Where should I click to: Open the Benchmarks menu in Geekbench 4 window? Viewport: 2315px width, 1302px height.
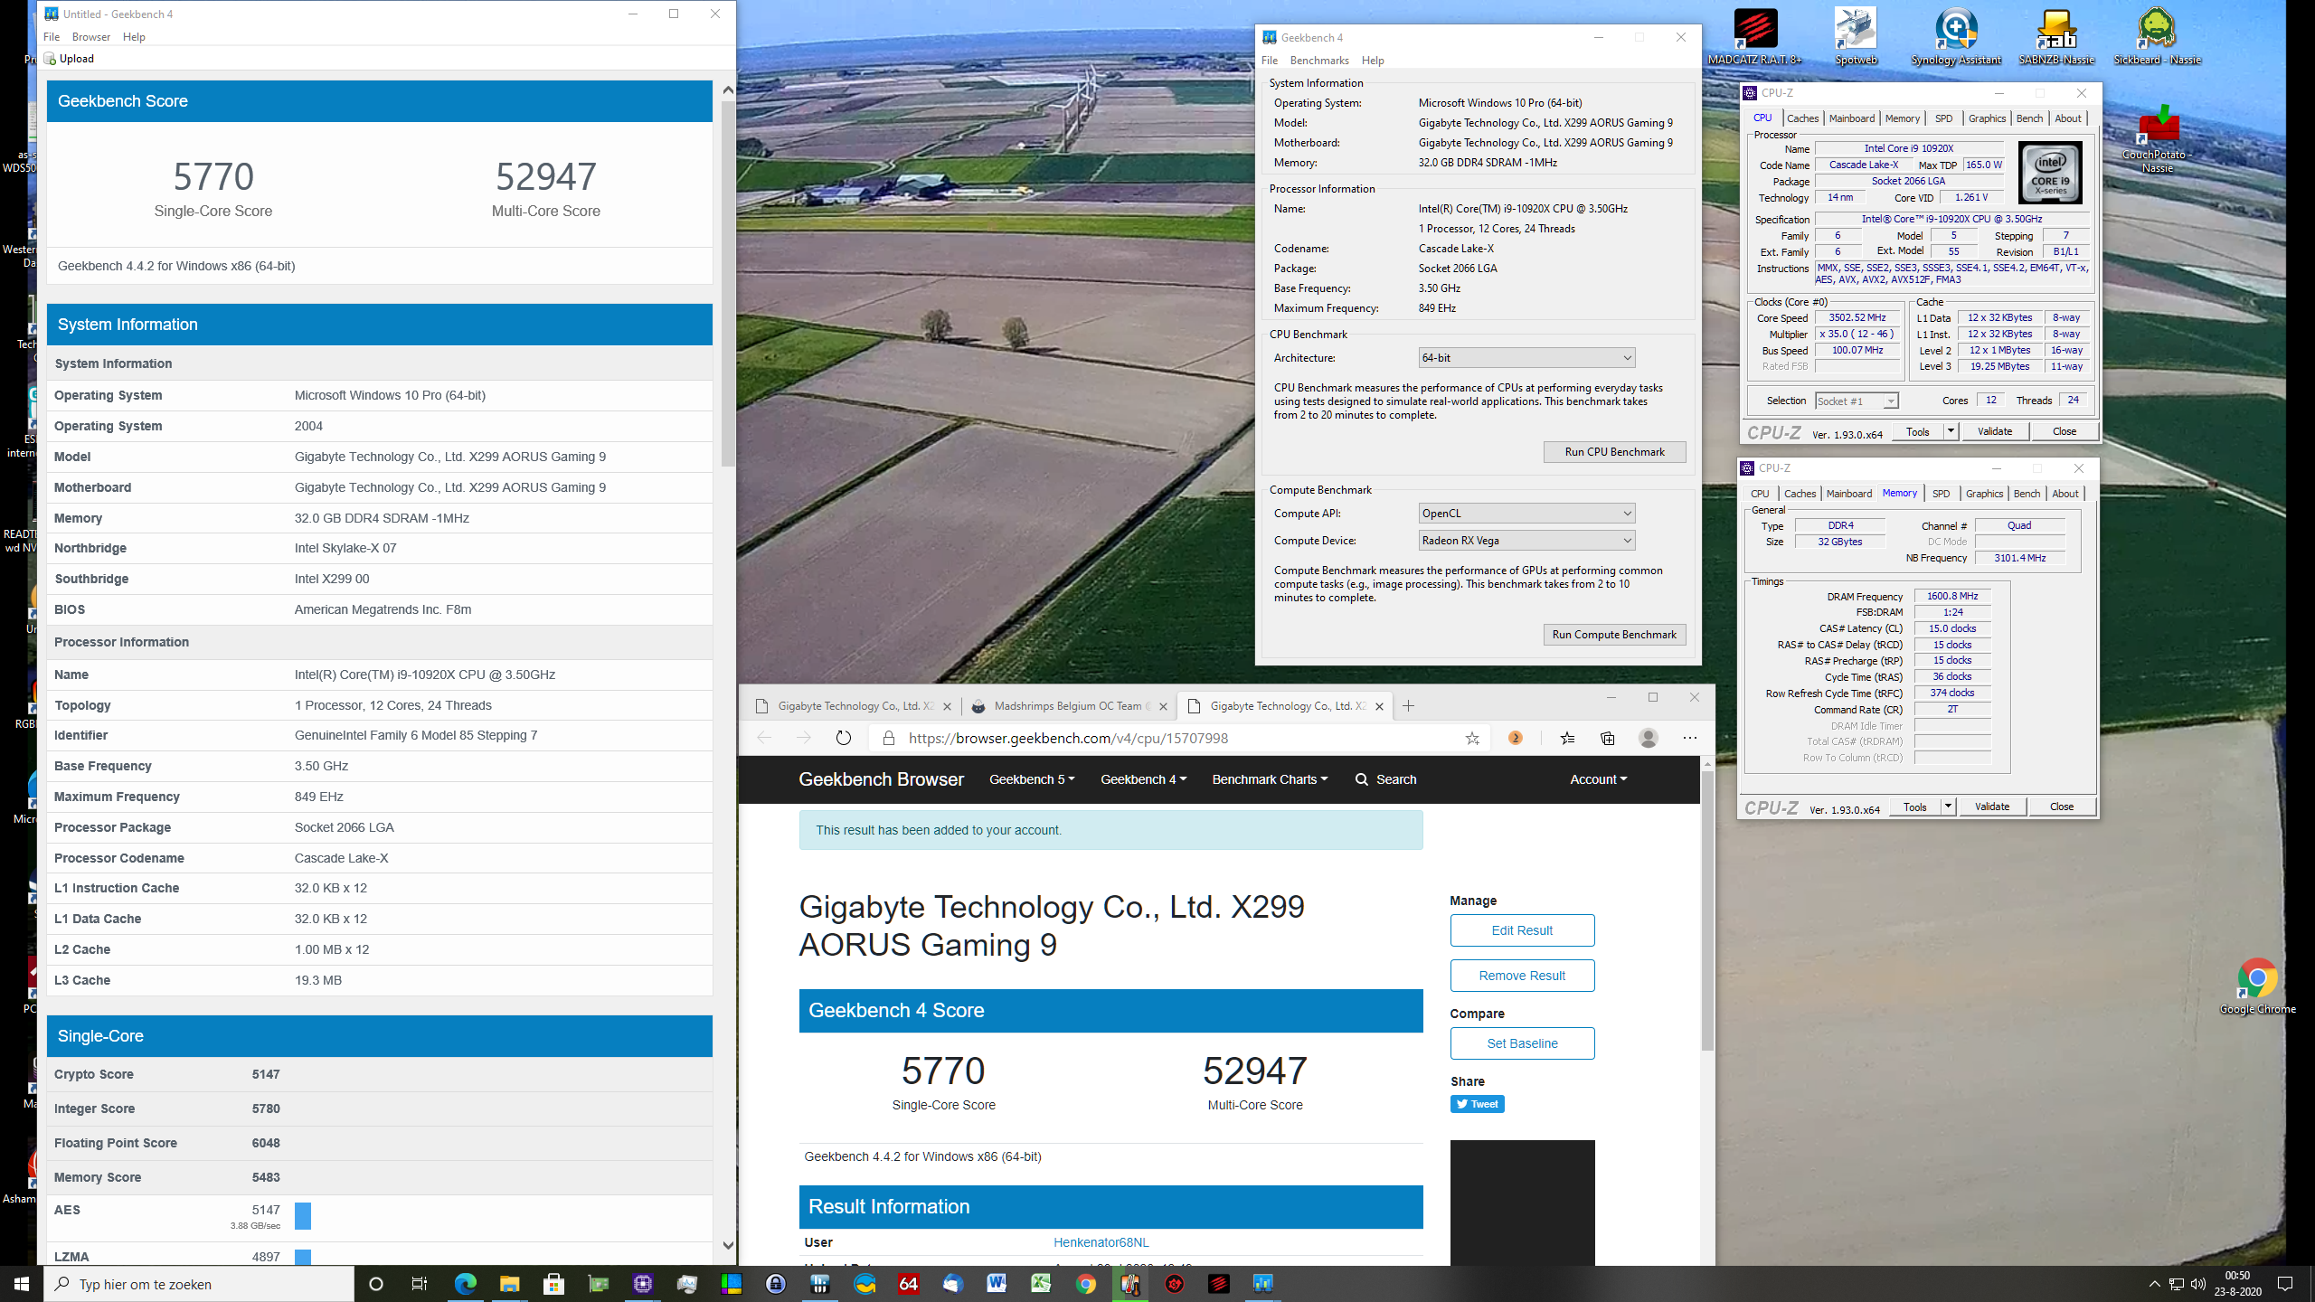1319,61
